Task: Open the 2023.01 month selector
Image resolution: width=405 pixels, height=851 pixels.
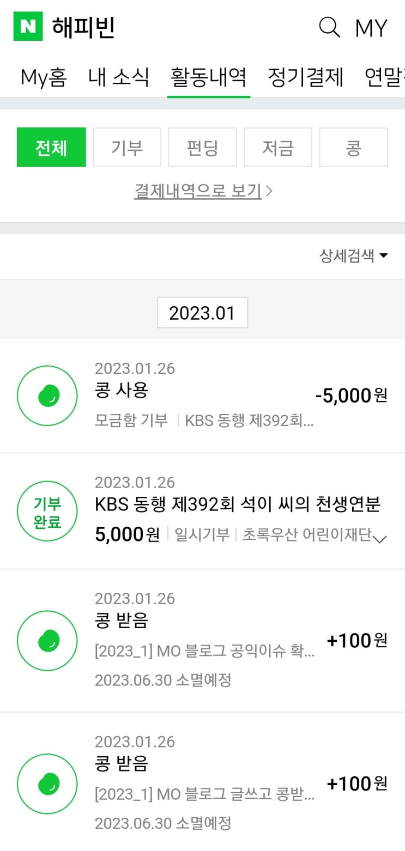Action: pyautogui.click(x=202, y=313)
